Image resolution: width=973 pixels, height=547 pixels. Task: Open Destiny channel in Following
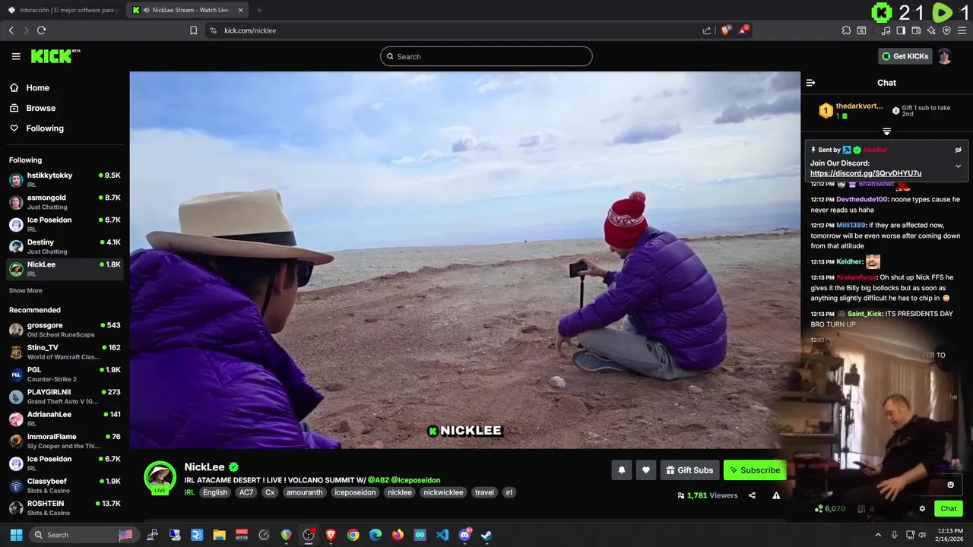[x=65, y=246]
